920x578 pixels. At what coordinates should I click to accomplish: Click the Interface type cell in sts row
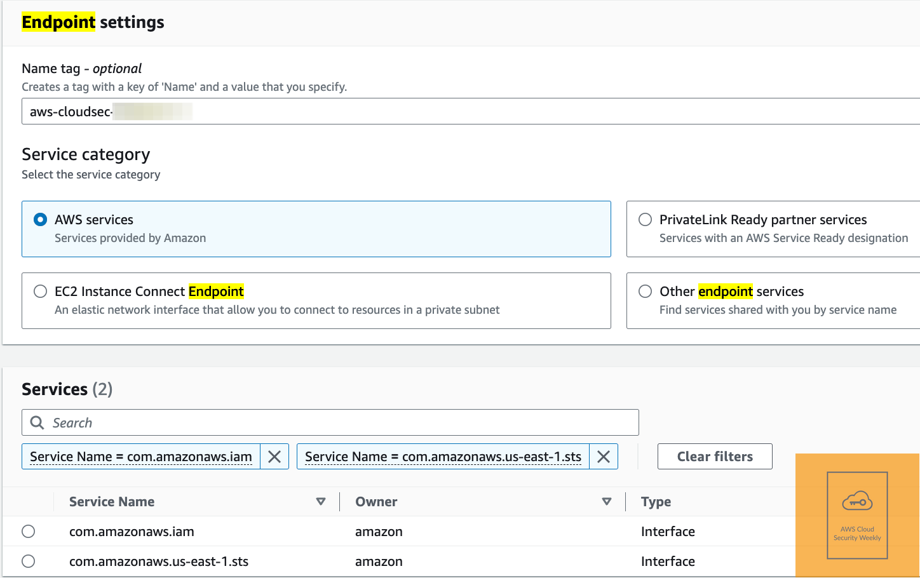668,561
